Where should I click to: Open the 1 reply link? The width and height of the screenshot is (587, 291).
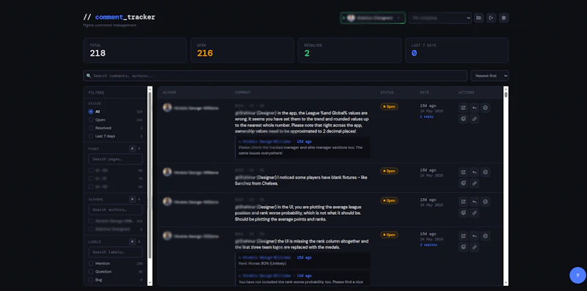[426, 117]
